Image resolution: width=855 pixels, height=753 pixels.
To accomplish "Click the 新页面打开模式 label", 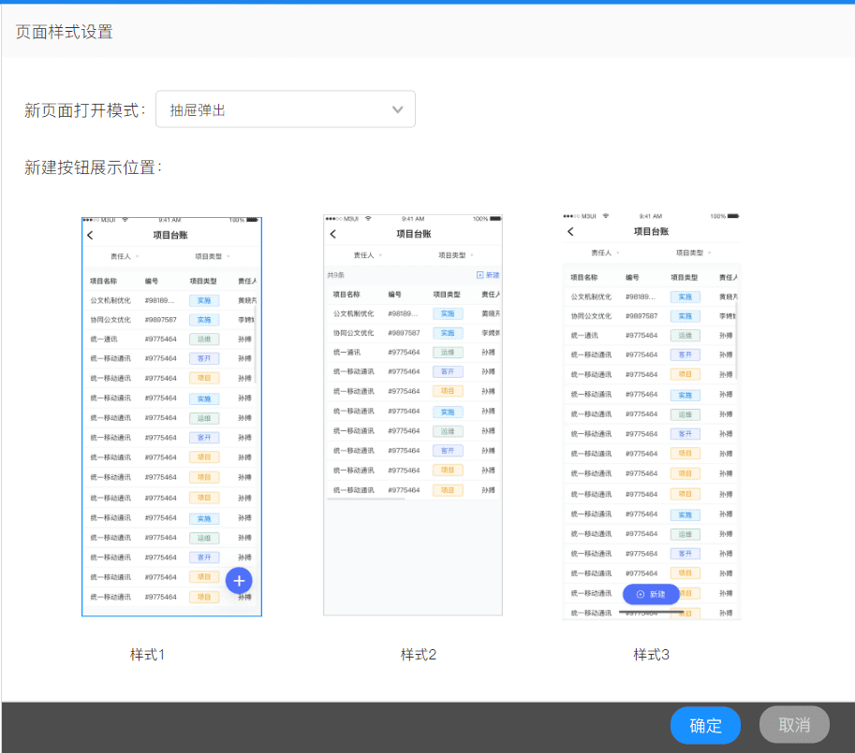I will (x=84, y=110).
